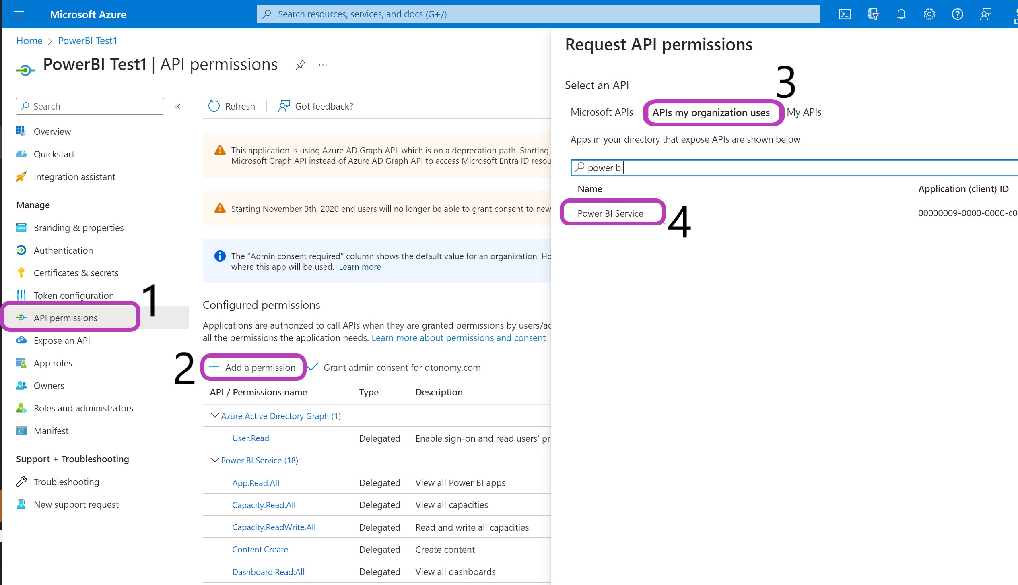This screenshot has height=585, width=1018.
Task: Click the API / Permissions name column header
Action: click(x=258, y=392)
